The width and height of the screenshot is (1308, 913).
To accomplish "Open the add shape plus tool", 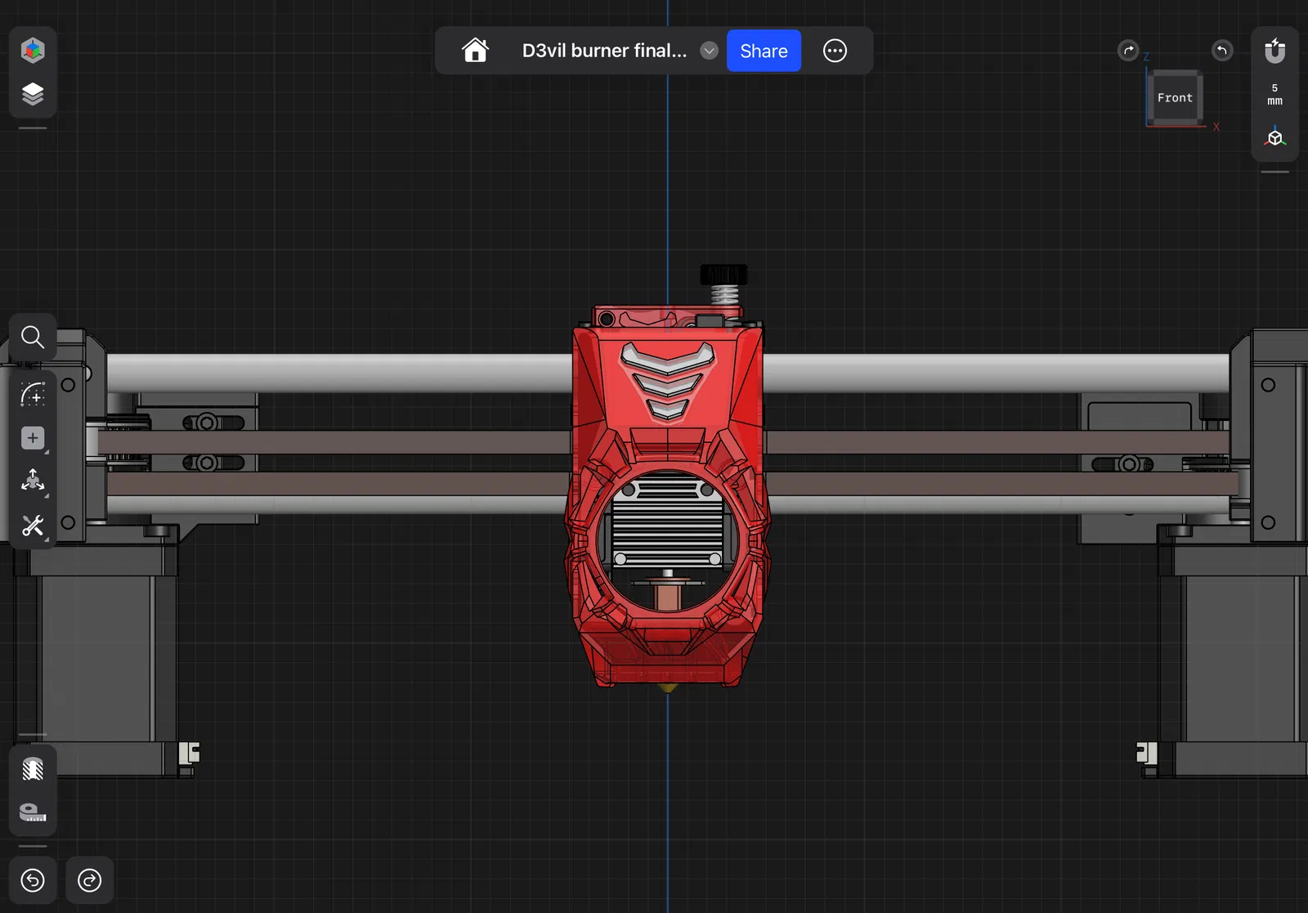I will tap(33, 438).
